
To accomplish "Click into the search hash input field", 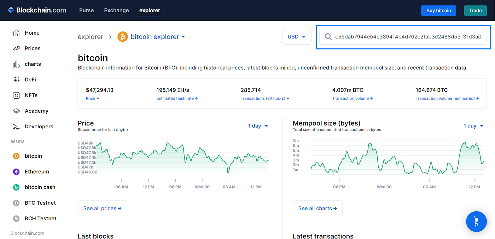I will pyautogui.click(x=403, y=37).
